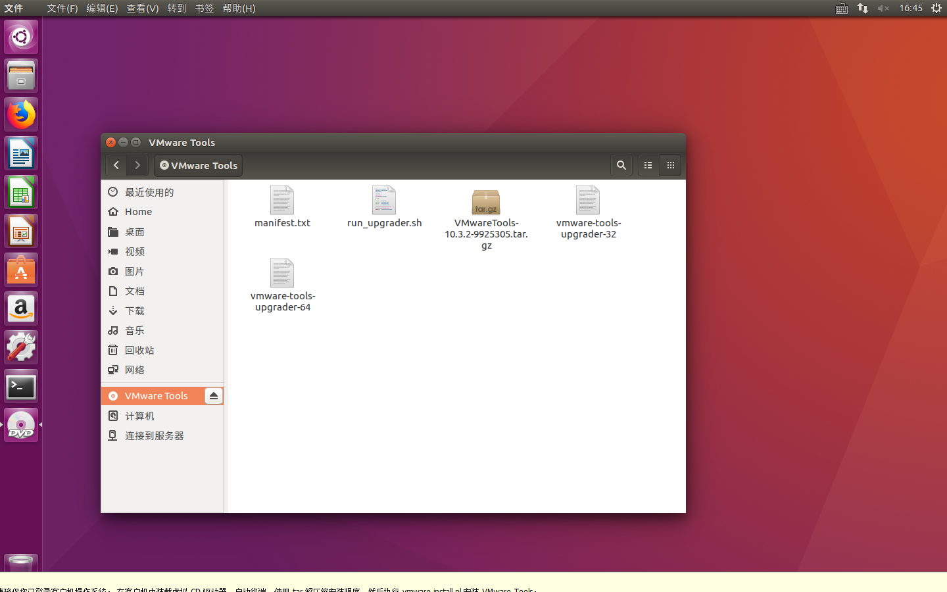Toggle the search bar in the file manager
Screen dimensions: 947x592
coord(621,165)
